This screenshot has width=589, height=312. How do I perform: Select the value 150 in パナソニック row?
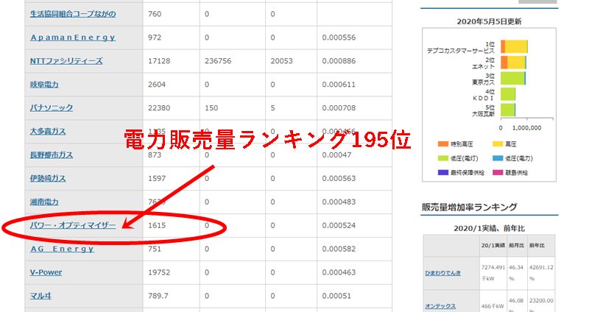(211, 107)
